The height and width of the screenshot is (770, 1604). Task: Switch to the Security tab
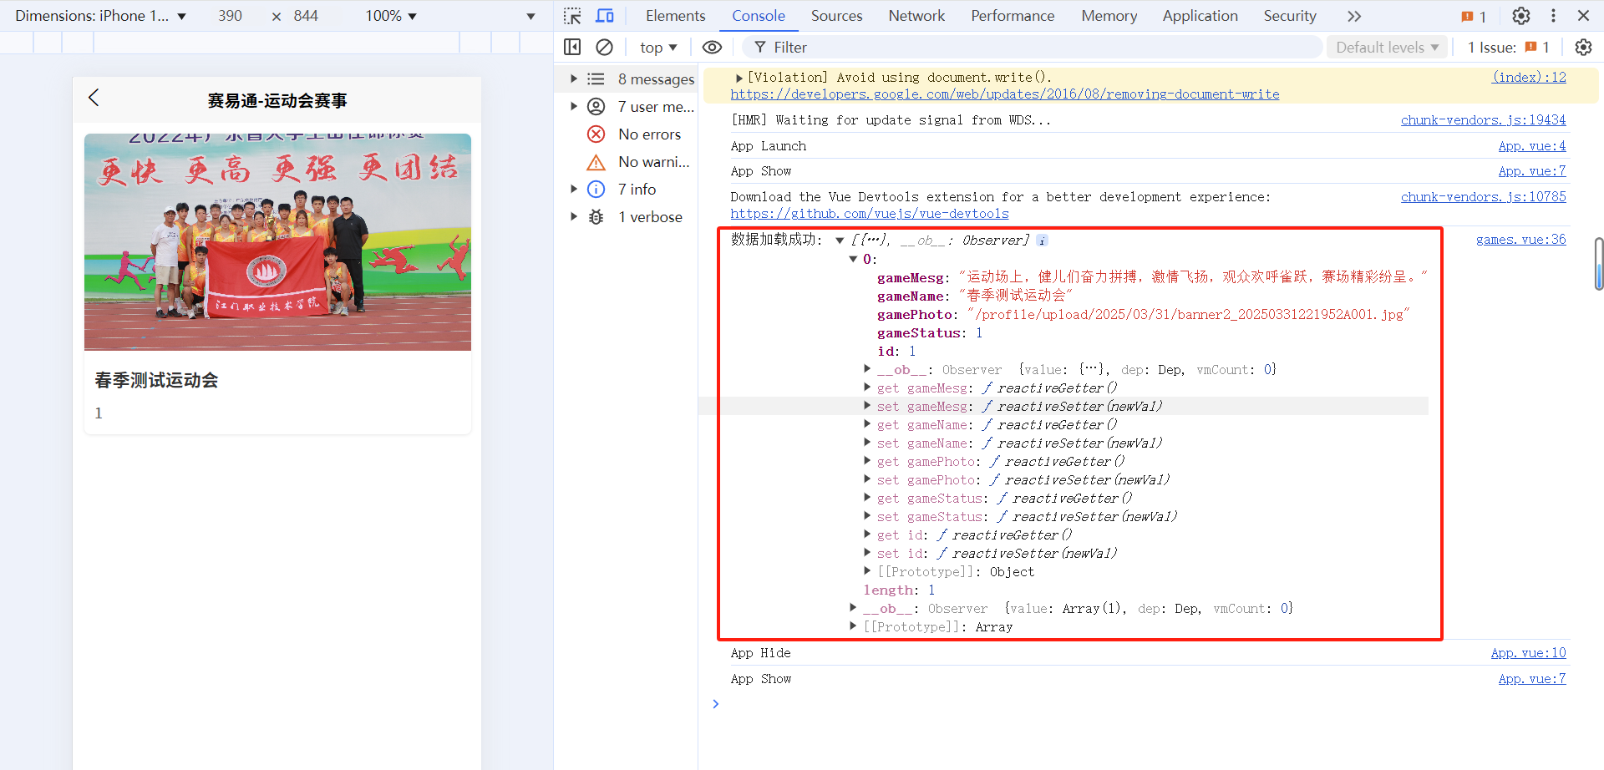click(1289, 16)
